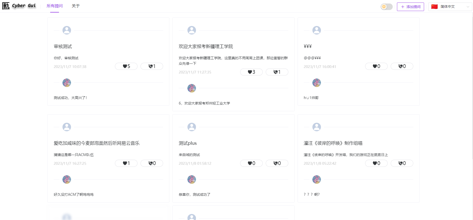
Task: Like the 灌注《彼岸的呼唤》制作组喵 post
Action: (x=376, y=163)
